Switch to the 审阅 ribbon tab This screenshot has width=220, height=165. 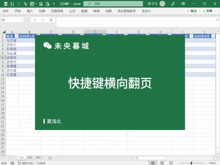(x=96, y=11)
